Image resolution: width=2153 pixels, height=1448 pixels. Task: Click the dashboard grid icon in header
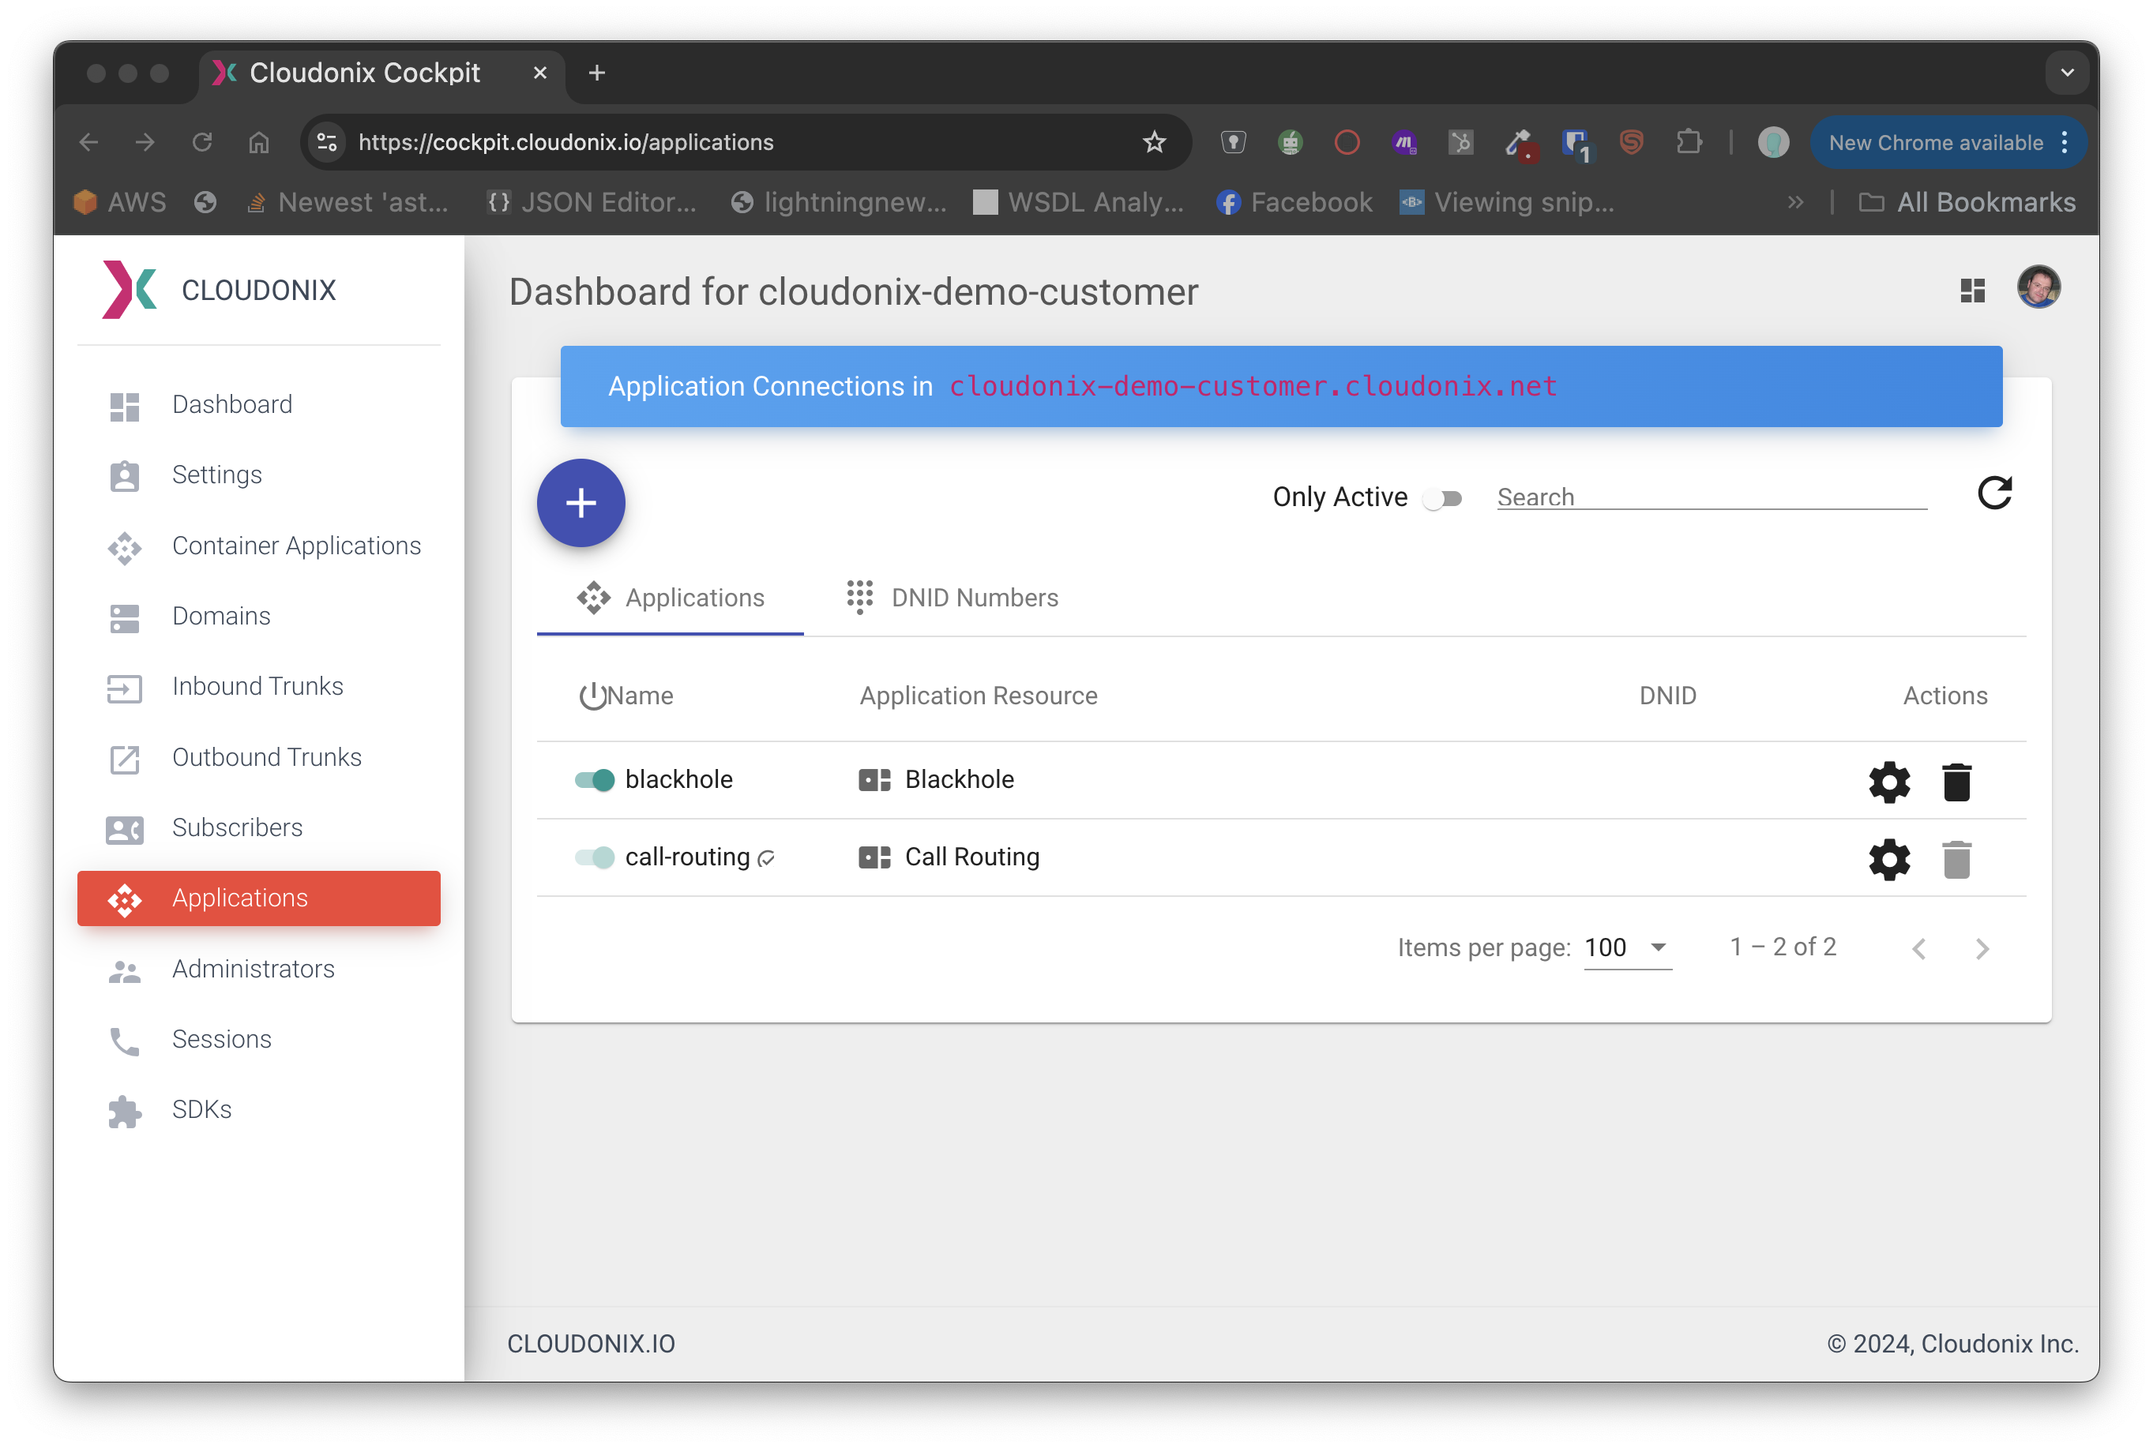[x=1972, y=291]
